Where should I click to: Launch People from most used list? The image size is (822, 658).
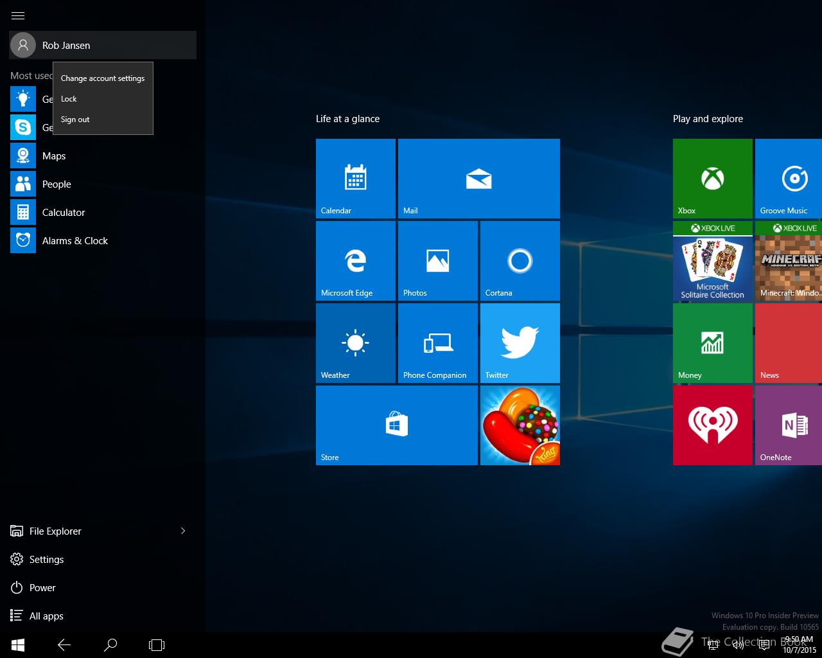(103, 184)
